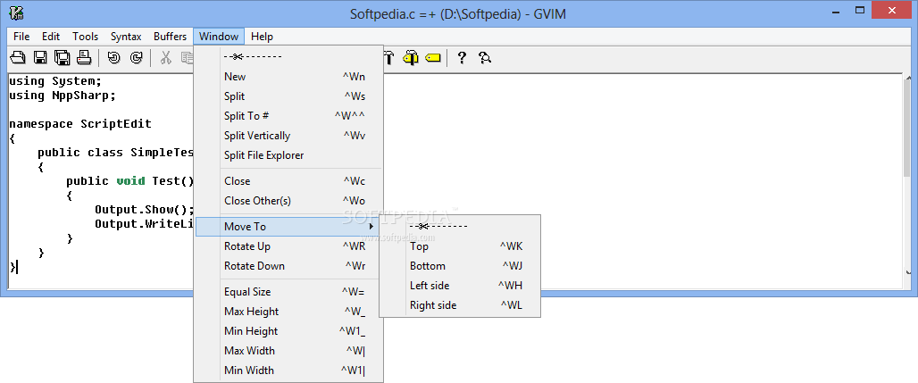Screen dimensions: 918x383
Task: Click the Open file toolbar icon
Action: 19,57
